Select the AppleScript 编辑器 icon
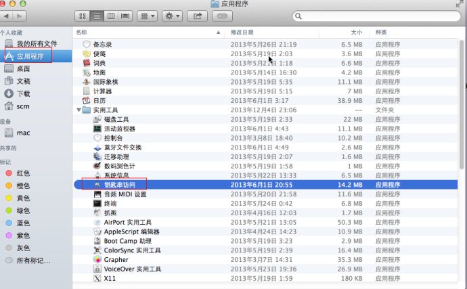The width and height of the screenshot is (467, 289). coord(97,231)
